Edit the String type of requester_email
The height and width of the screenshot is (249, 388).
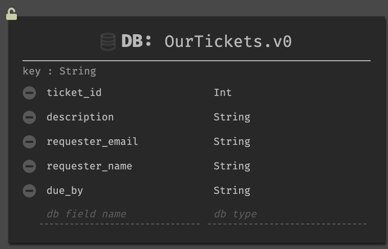(x=232, y=142)
